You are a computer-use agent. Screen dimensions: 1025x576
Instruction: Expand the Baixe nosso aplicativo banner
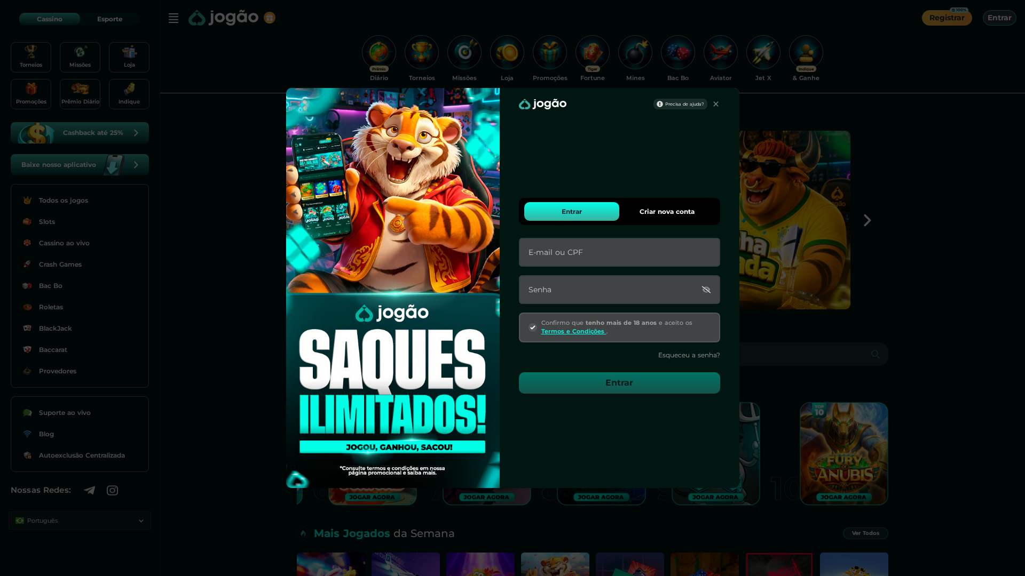80,165
